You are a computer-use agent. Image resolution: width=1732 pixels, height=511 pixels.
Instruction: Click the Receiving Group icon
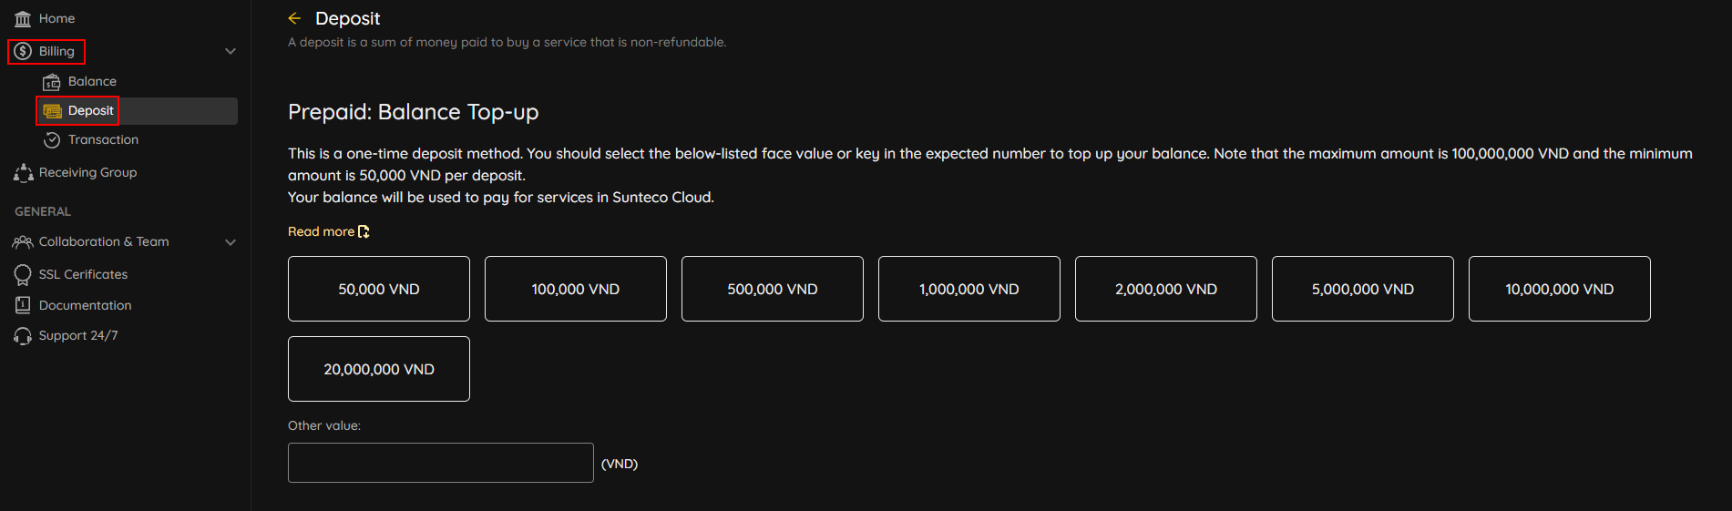23,173
